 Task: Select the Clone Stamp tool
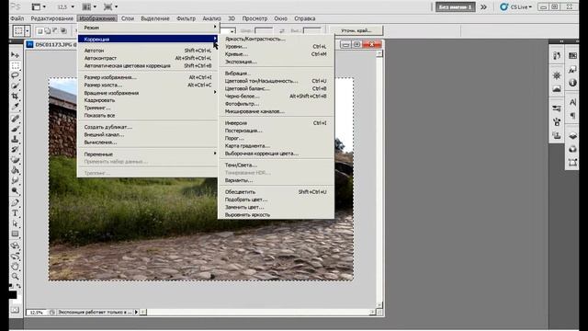click(15, 139)
